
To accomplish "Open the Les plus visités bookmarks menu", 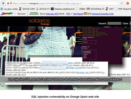I will click(x=9, y=9).
